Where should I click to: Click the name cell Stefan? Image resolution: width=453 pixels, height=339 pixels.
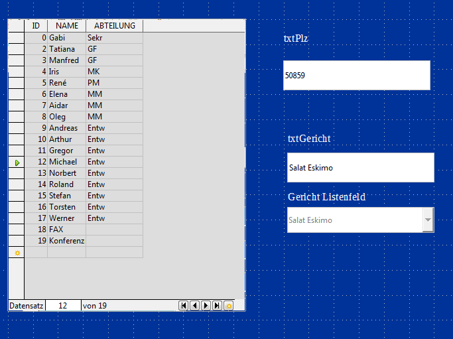click(x=66, y=196)
